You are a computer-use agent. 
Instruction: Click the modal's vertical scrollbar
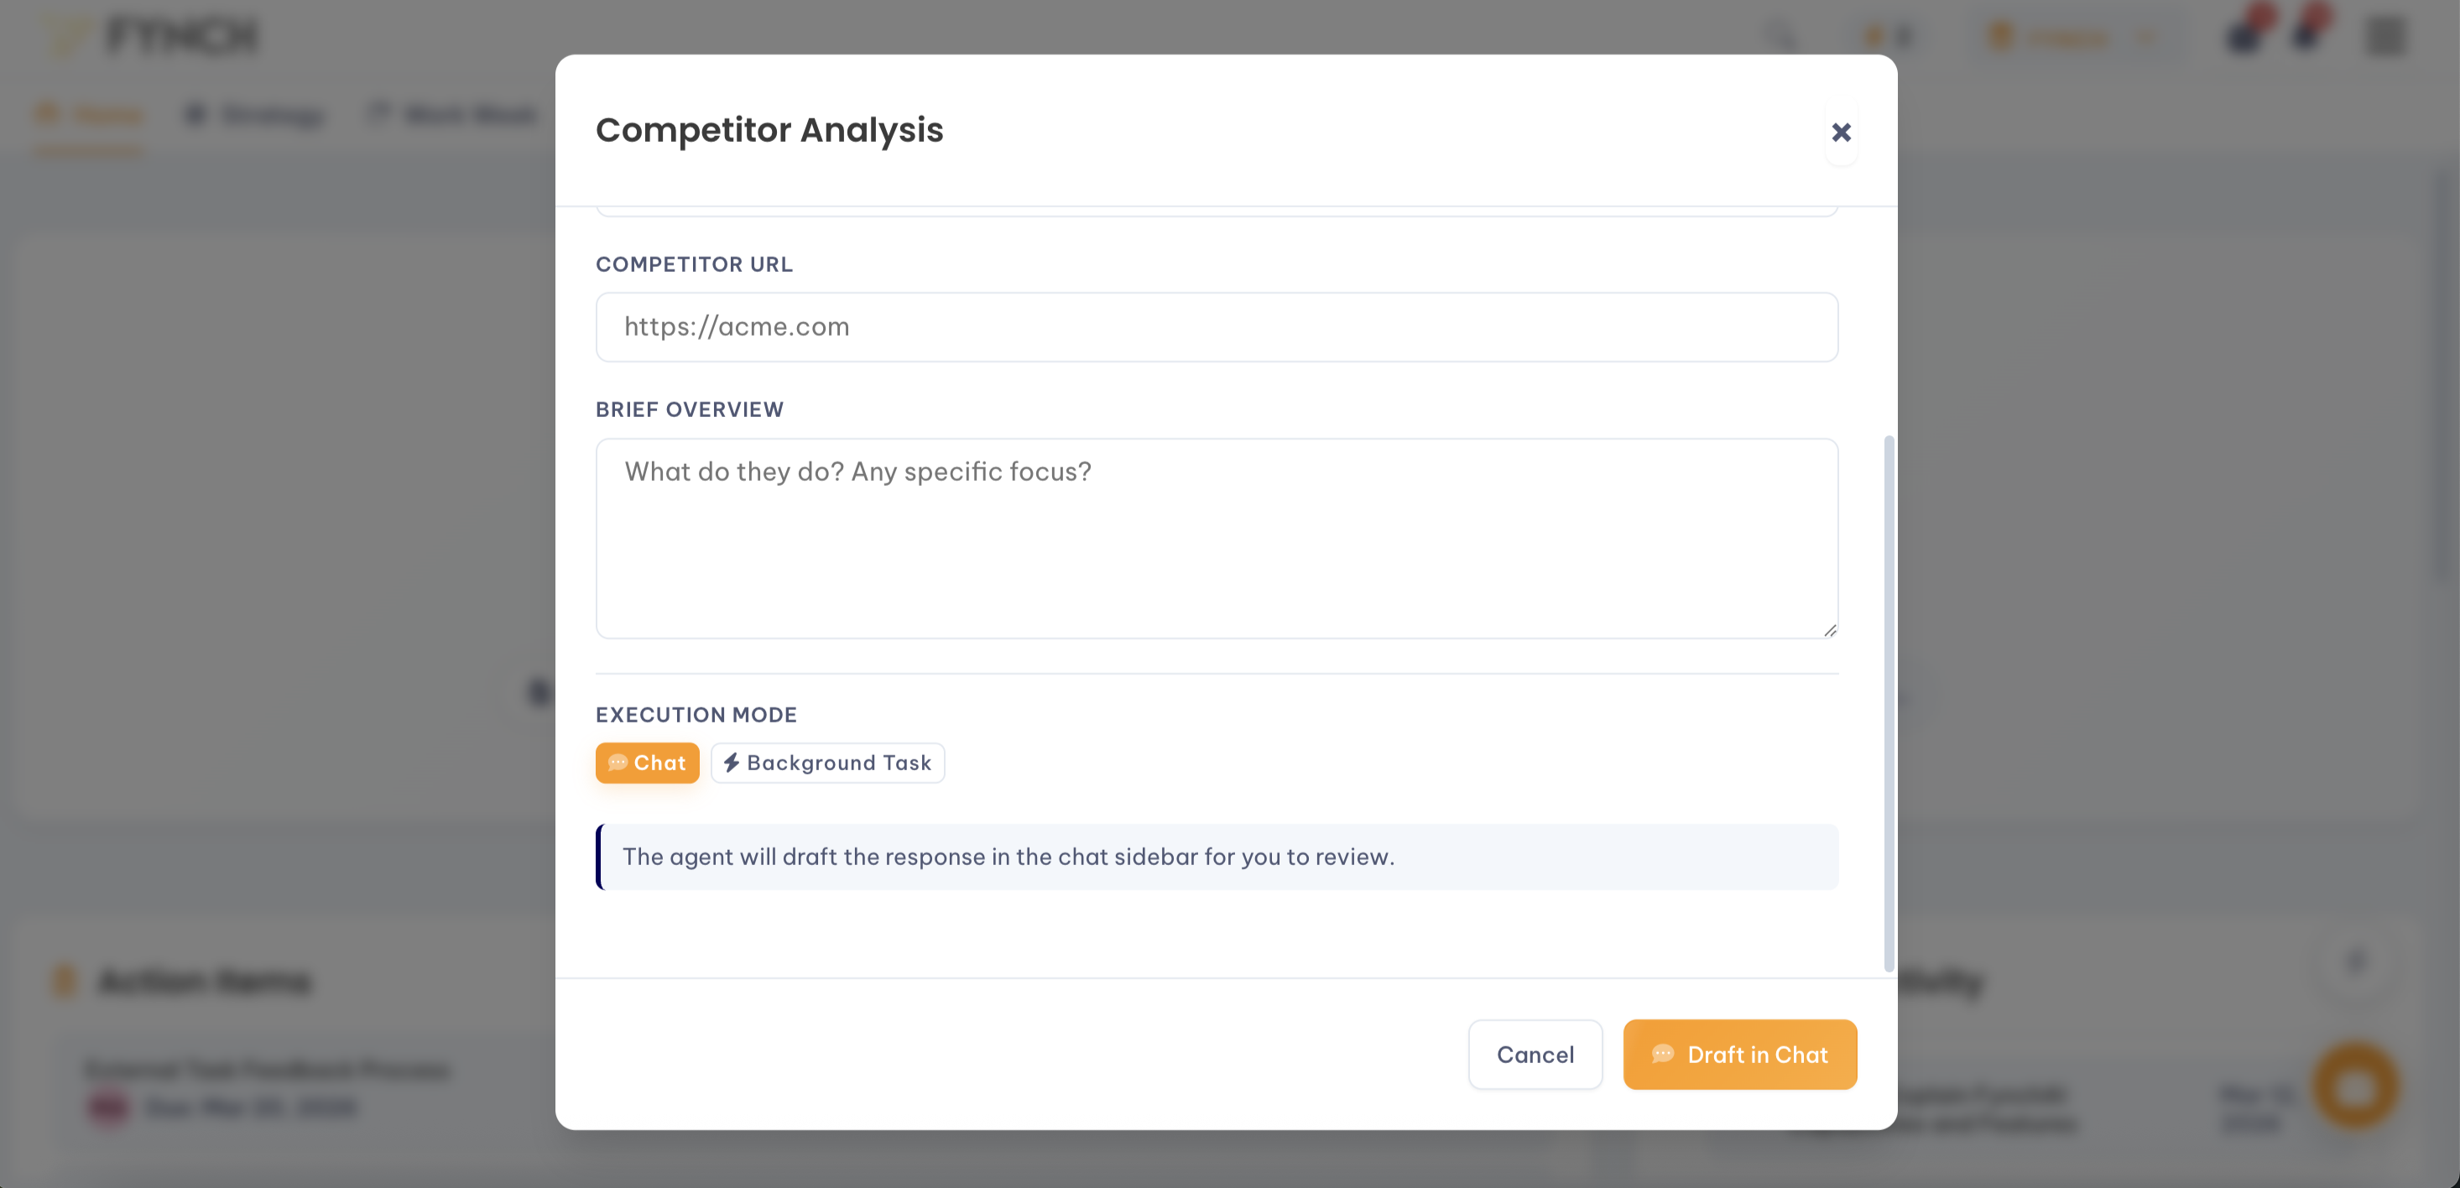(1888, 702)
